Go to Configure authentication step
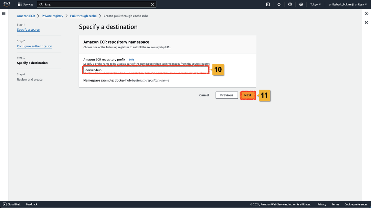This screenshot has width=371, height=208. coord(35,46)
